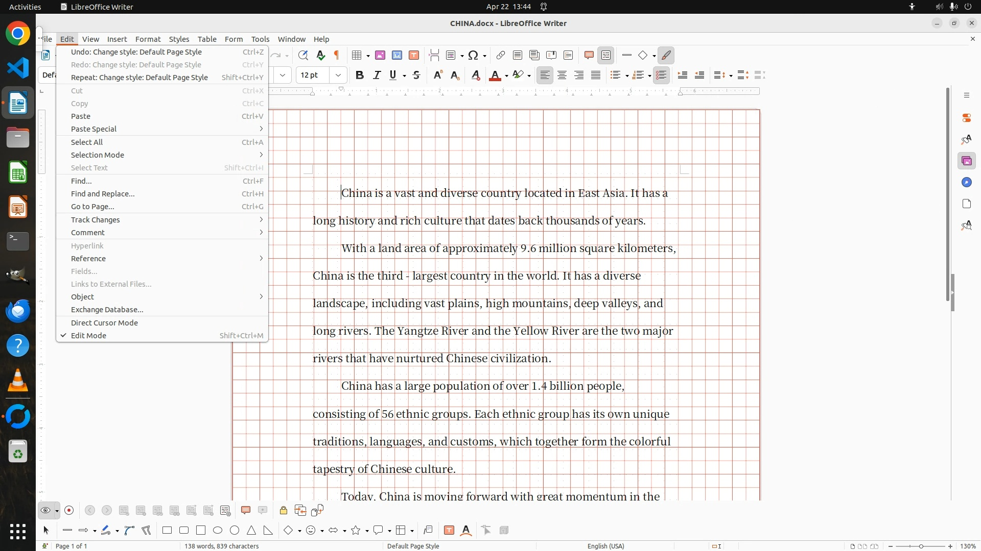Open the sidebar Navigator compass icon
Image resolution: width=981 pixels, height=551 pixels.
pos(966,183)
